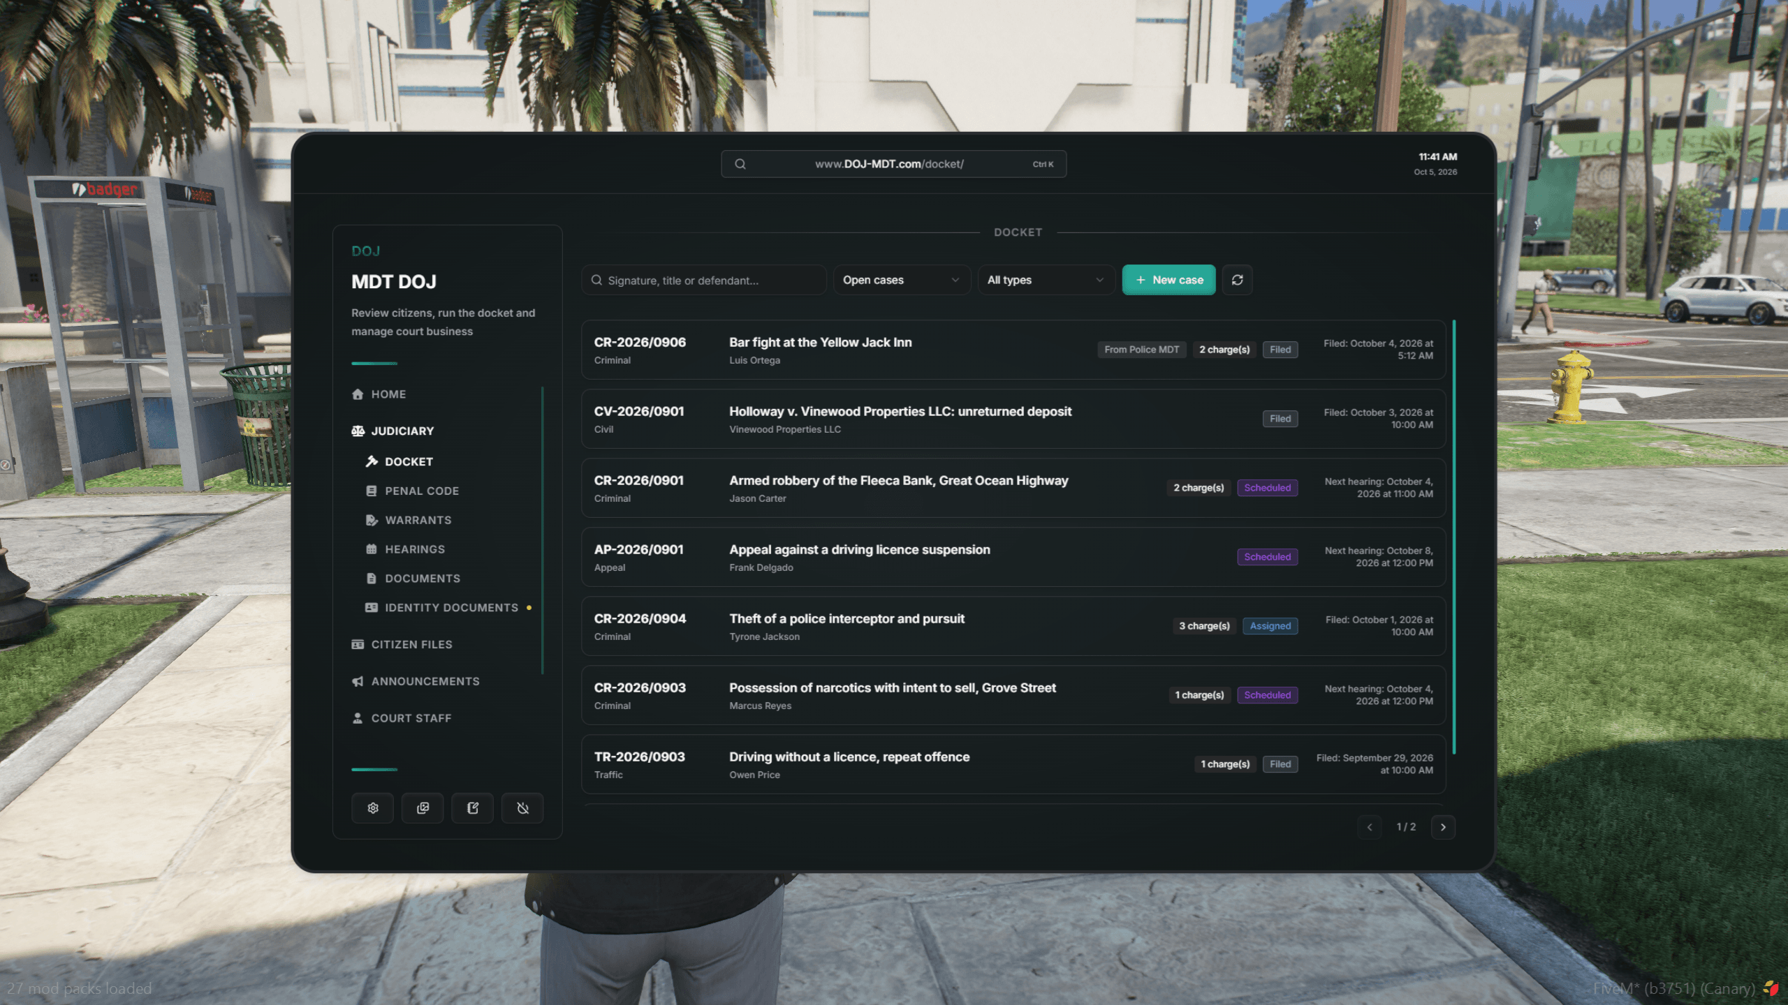Click the Scheduled badge on the appeal case
This screenshot has width=1788, height=1005.
[1267, 557]
